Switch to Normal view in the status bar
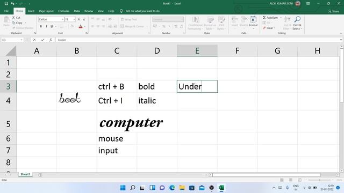This screenshot has height=193, width=344. tap(282, 180)
